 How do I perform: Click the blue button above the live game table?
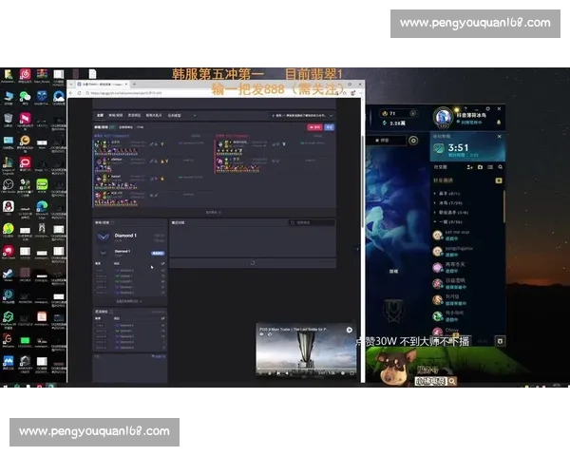pos(329,125)
